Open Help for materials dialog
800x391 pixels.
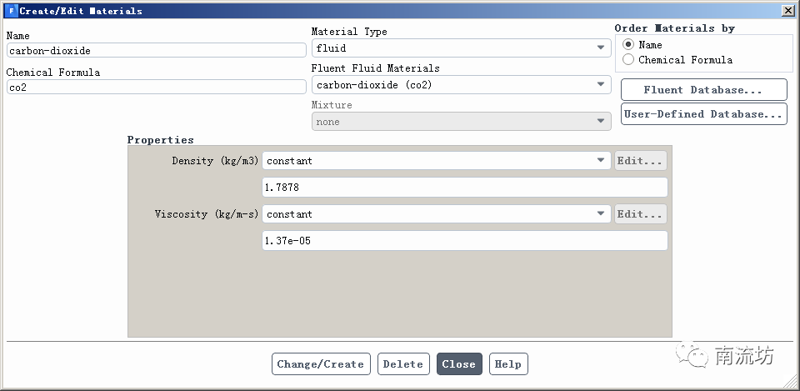point(507,363)
